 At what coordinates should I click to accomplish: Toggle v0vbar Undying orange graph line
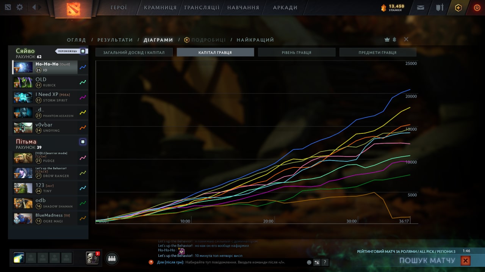pyautogui.click(x=83, y=127)
